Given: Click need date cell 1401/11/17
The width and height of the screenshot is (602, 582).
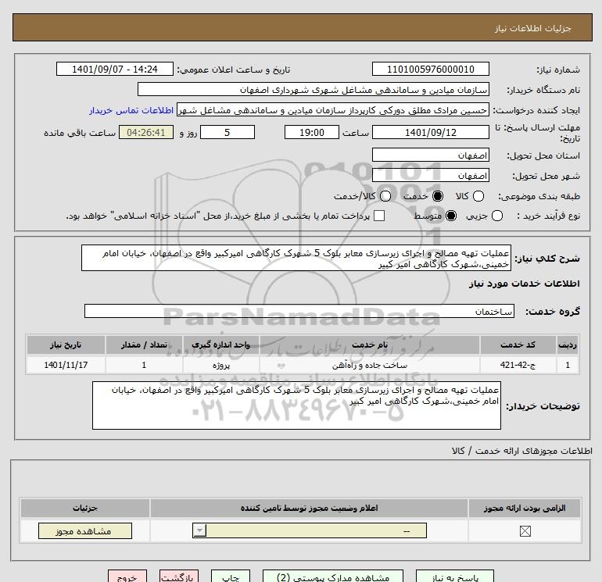Looking at the screenshot, I should tap(66, 365).
